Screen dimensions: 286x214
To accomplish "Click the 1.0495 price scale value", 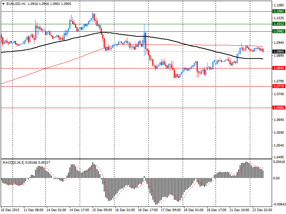I will pos(279,157).
